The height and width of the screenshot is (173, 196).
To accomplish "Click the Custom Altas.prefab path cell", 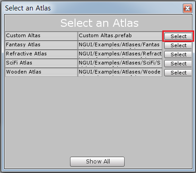I will coord(120,36).
